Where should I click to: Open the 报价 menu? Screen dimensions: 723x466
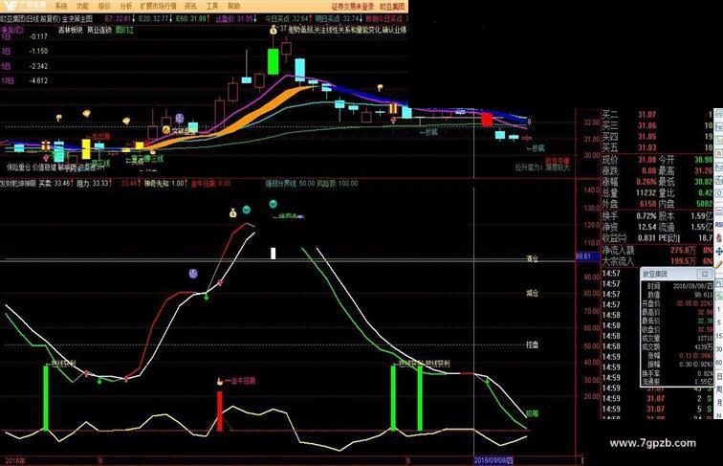coord(104,6)
